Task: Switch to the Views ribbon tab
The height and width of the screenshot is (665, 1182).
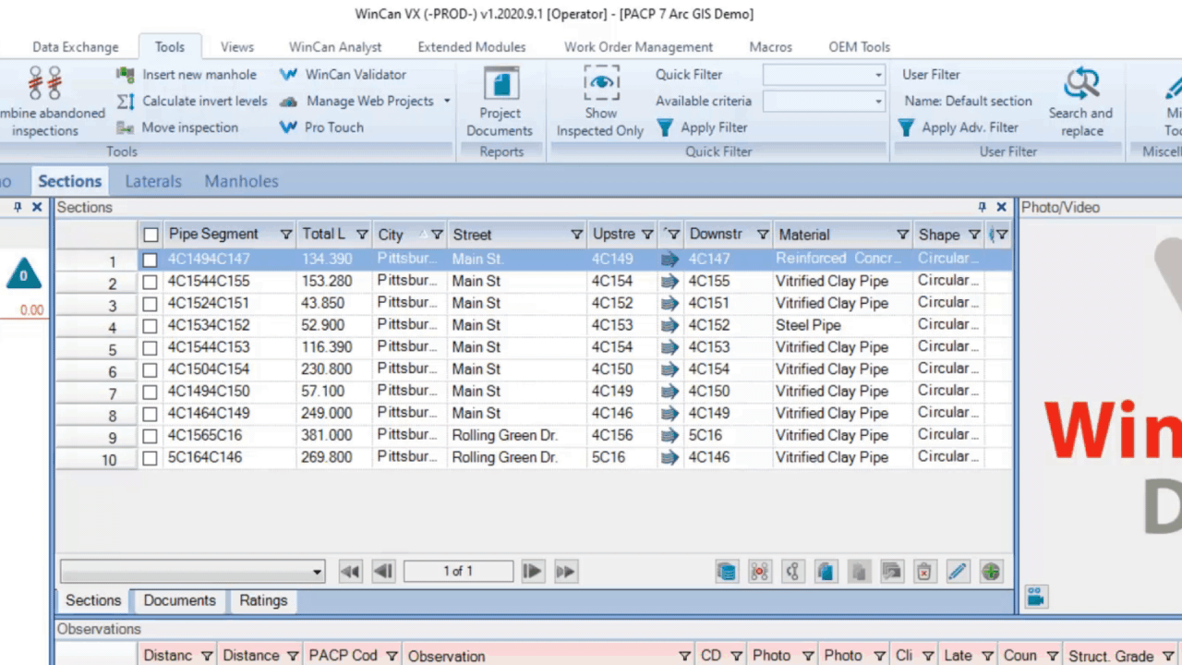Action: pos(237,47)
